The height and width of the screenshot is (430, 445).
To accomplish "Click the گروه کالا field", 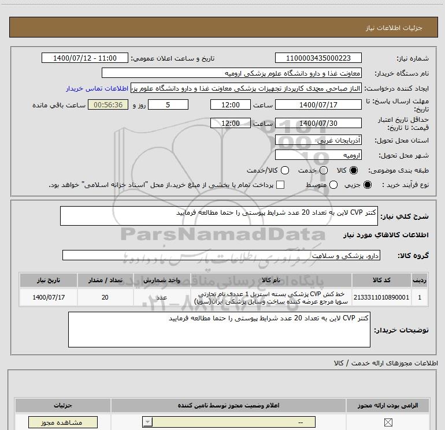I will 221,255.
